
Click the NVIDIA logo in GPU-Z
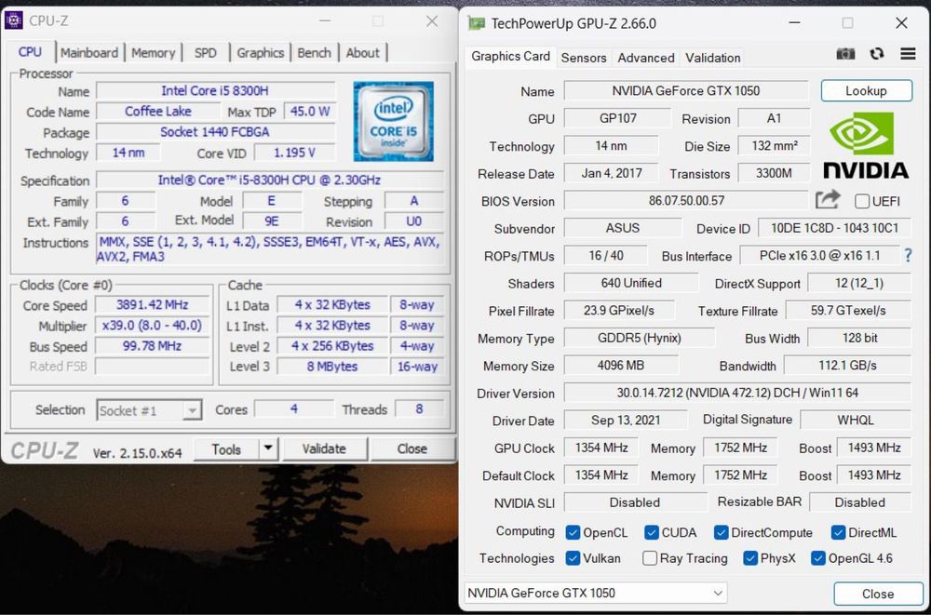pos(866,146)
